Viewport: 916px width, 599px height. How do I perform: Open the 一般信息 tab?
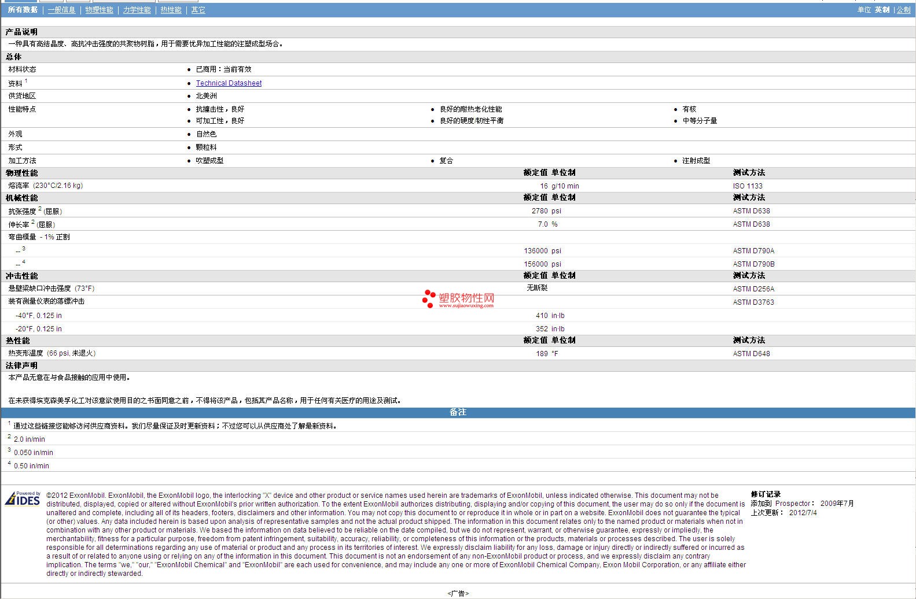[61, 10]
